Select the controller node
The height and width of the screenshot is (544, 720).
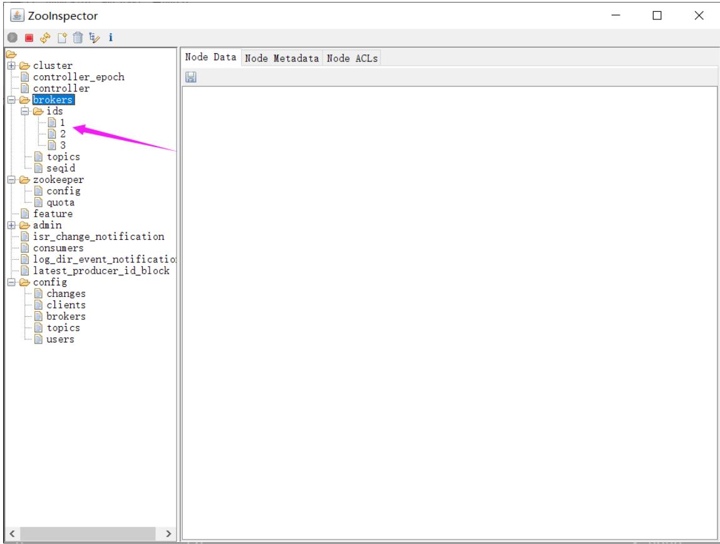[x=61, y=88]
